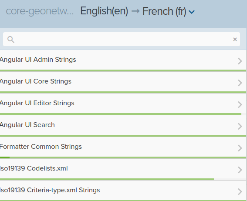
Task: Expand chevron for Angular UI Admin Strings
Action: pos(240,61)
